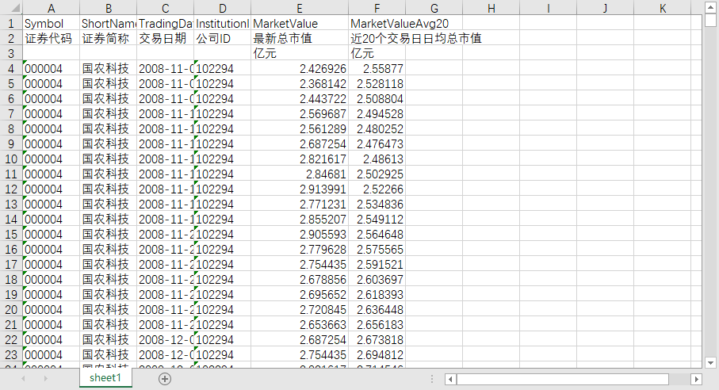Add a new sheet with plus icon

pos(165,379)
